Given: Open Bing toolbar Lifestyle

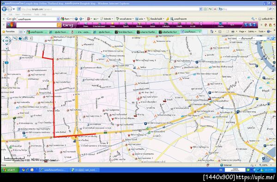Looking at the screenshot, I should pos(166,25).
